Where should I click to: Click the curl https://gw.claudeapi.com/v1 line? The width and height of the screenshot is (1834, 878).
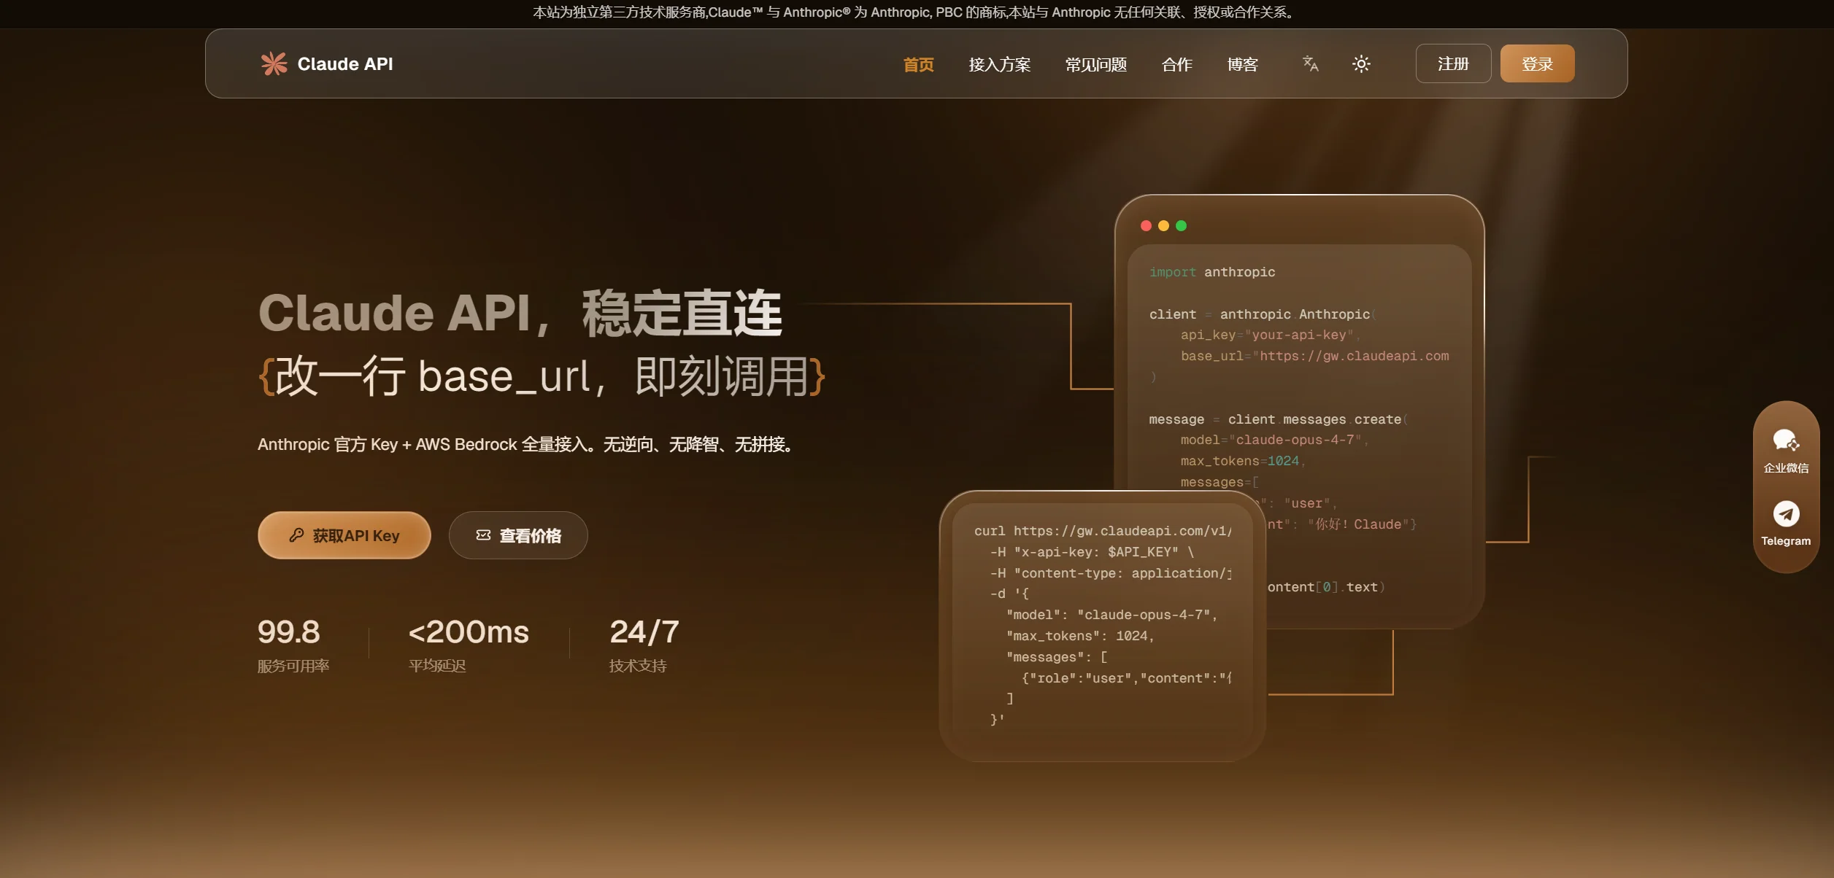(x=1103, y=531)
